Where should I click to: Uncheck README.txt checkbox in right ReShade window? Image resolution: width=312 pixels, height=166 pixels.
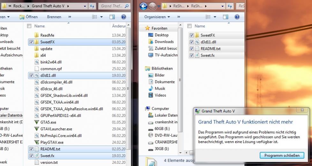191,49
